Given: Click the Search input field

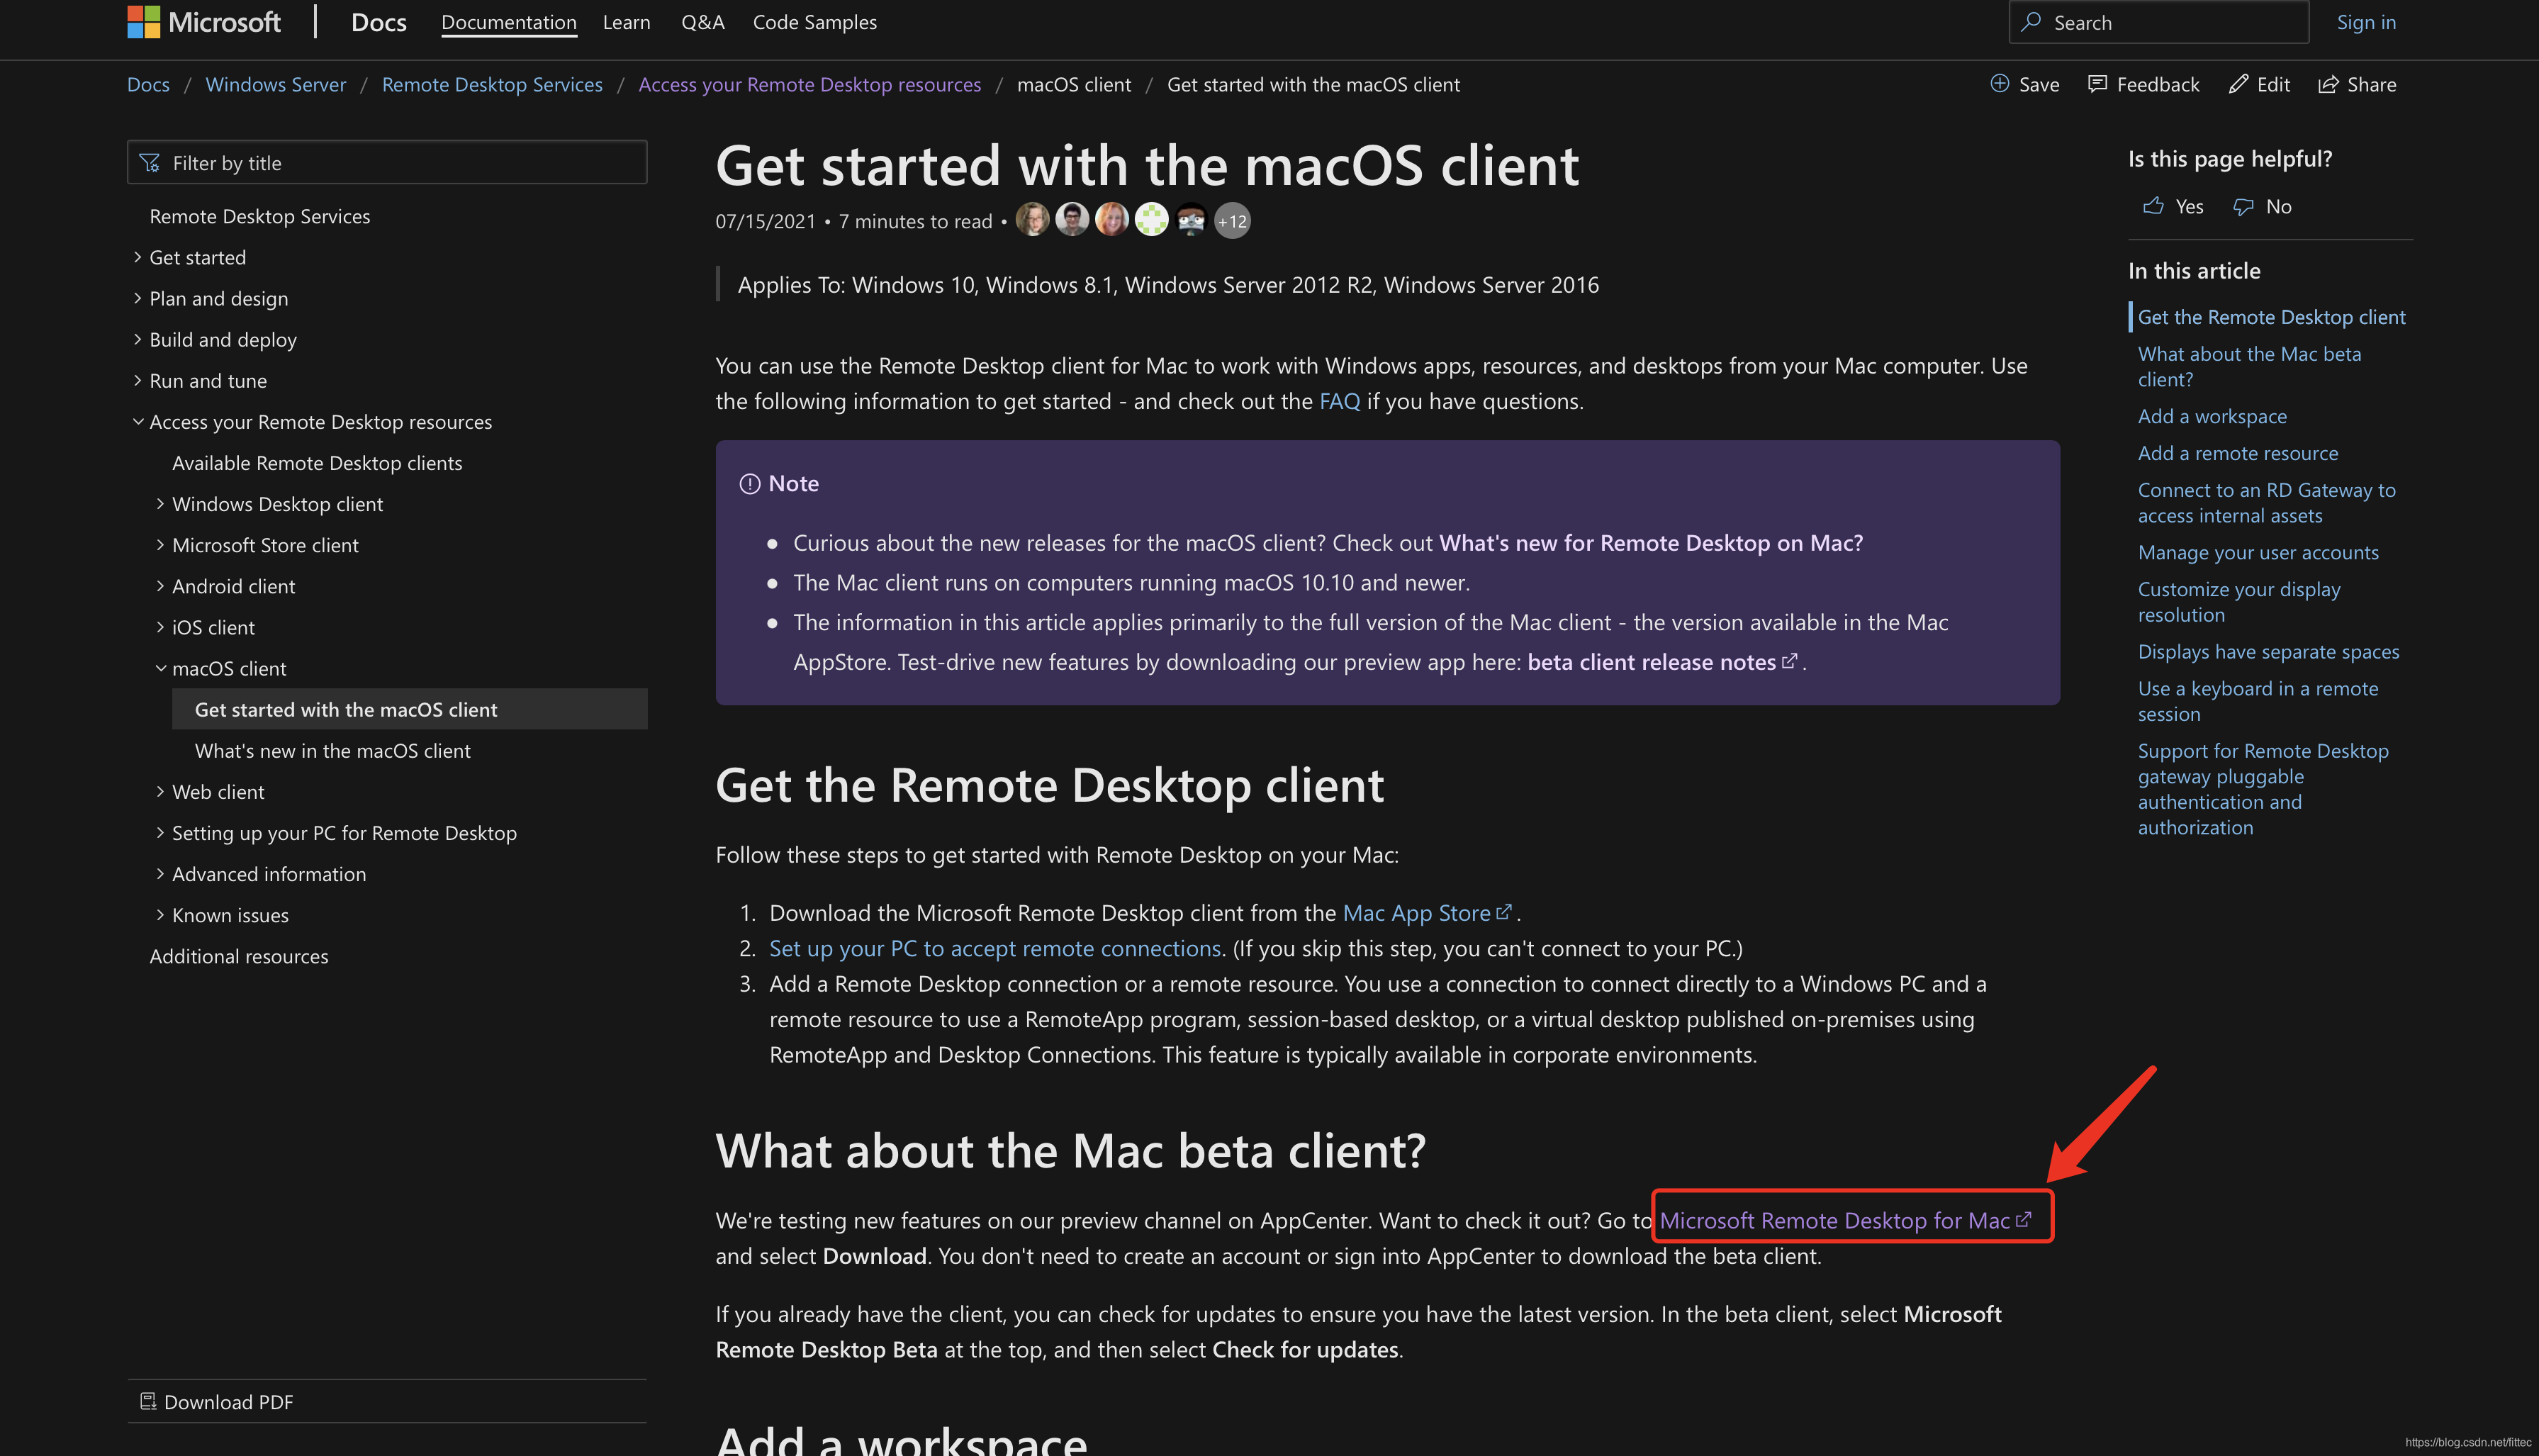Looking at the screenshot, I should 2159,22.
